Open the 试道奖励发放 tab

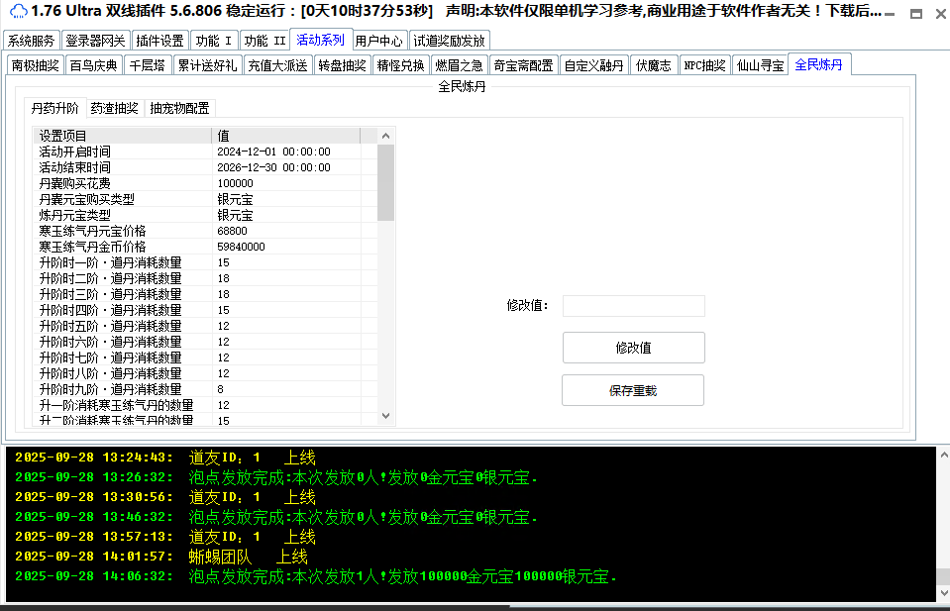[x=450, y=41]
